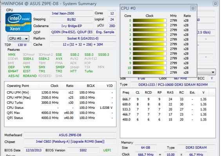Click the Core 3 MHz value 2799
This screenshot has width=221, height=156.
(173, 35)
